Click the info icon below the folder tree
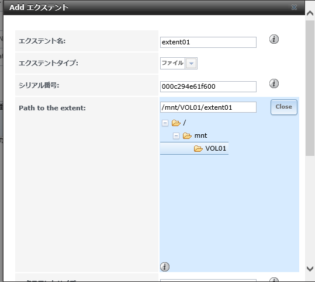315x282 pixels. [x=165, y=267]
